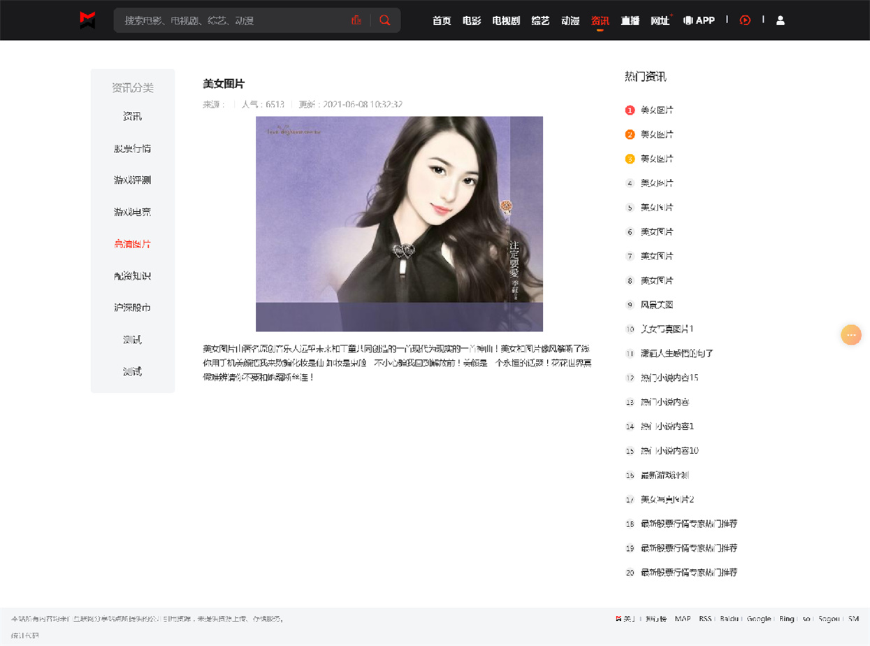Viewport: 870px width, 646px height.
Task: Click the article title 美女图片 heading
Action: 224,83
